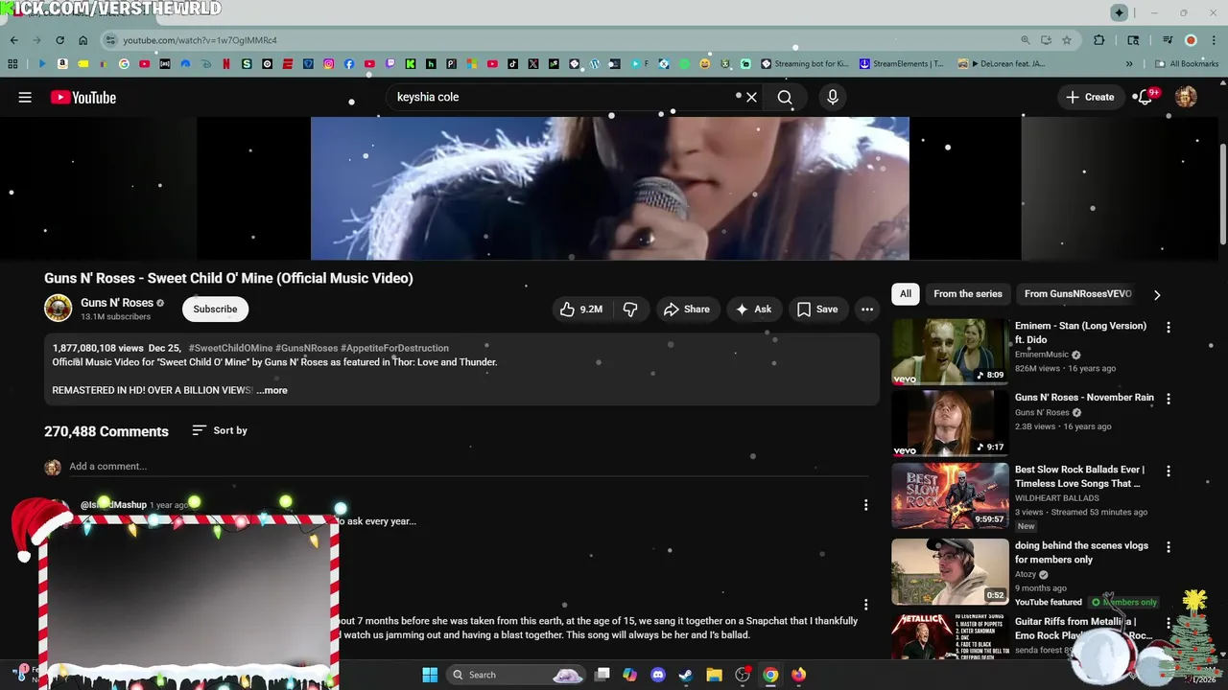
Task: Open the YouTube guide hamburger menu
Action: click(25, 97)
